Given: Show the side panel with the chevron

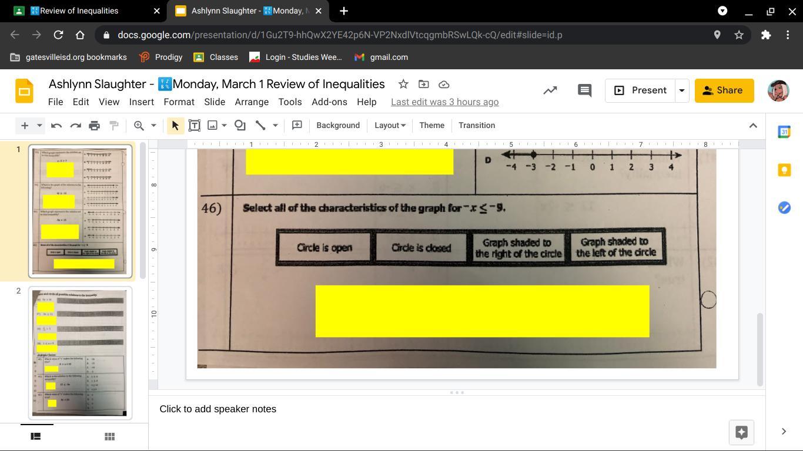Looking at the screenshot, I should coord(784,432).
